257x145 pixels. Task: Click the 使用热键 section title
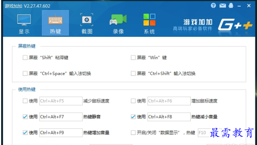click(x=27, y=90)
